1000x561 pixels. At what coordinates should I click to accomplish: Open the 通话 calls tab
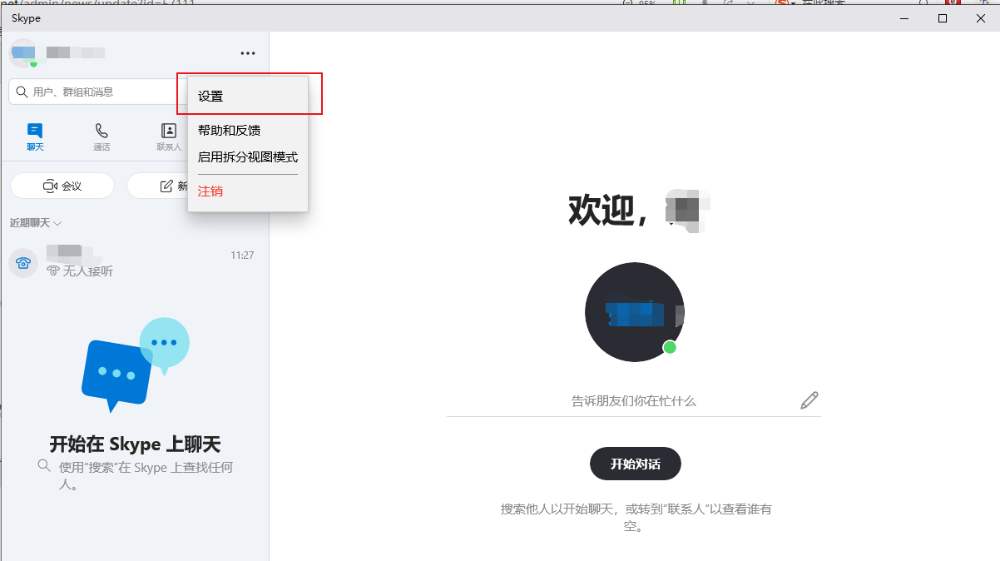(101, 137)
